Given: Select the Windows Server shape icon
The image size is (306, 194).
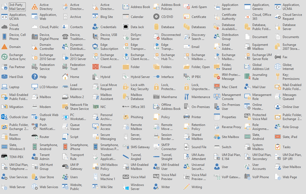Looking at the screenshot, I should tap(126, 187).
